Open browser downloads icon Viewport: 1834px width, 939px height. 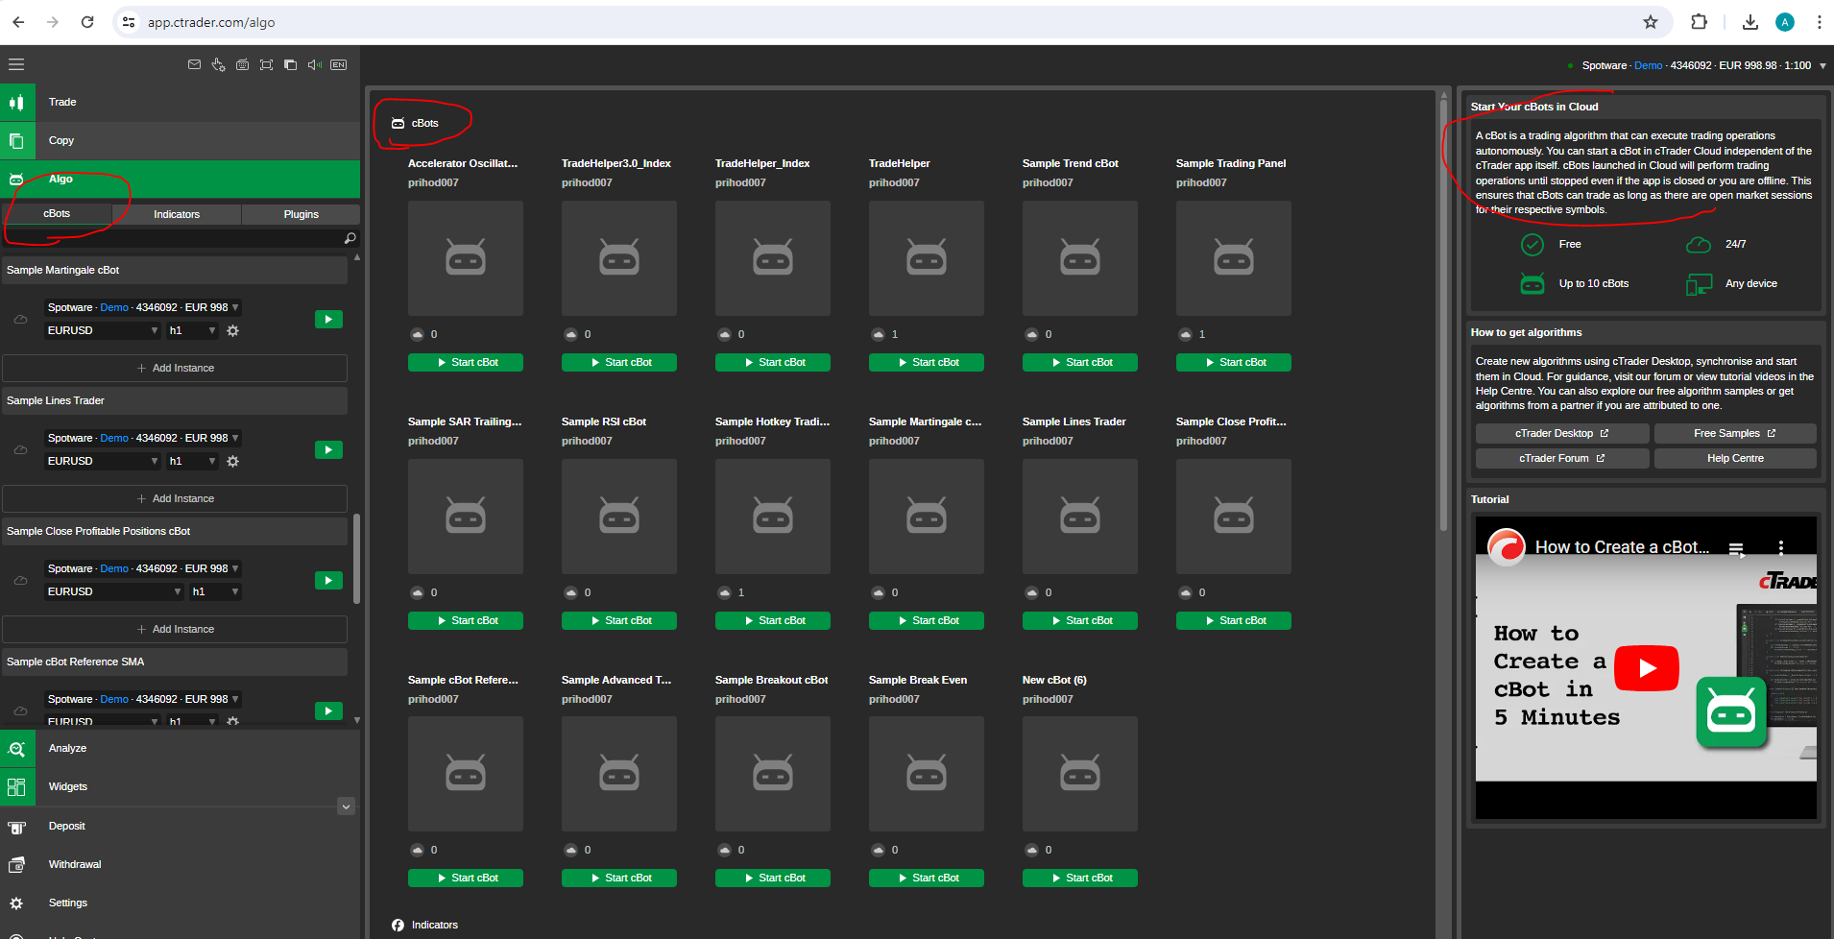1750,22
